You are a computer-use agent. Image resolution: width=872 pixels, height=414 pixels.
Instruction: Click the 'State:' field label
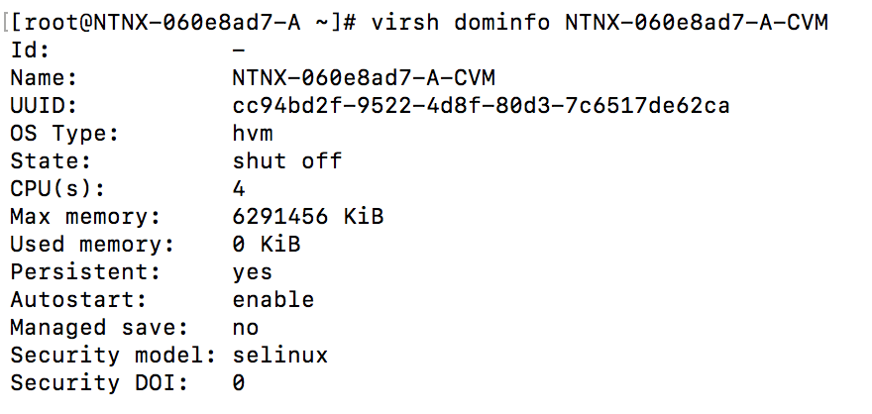coord(51,160)
